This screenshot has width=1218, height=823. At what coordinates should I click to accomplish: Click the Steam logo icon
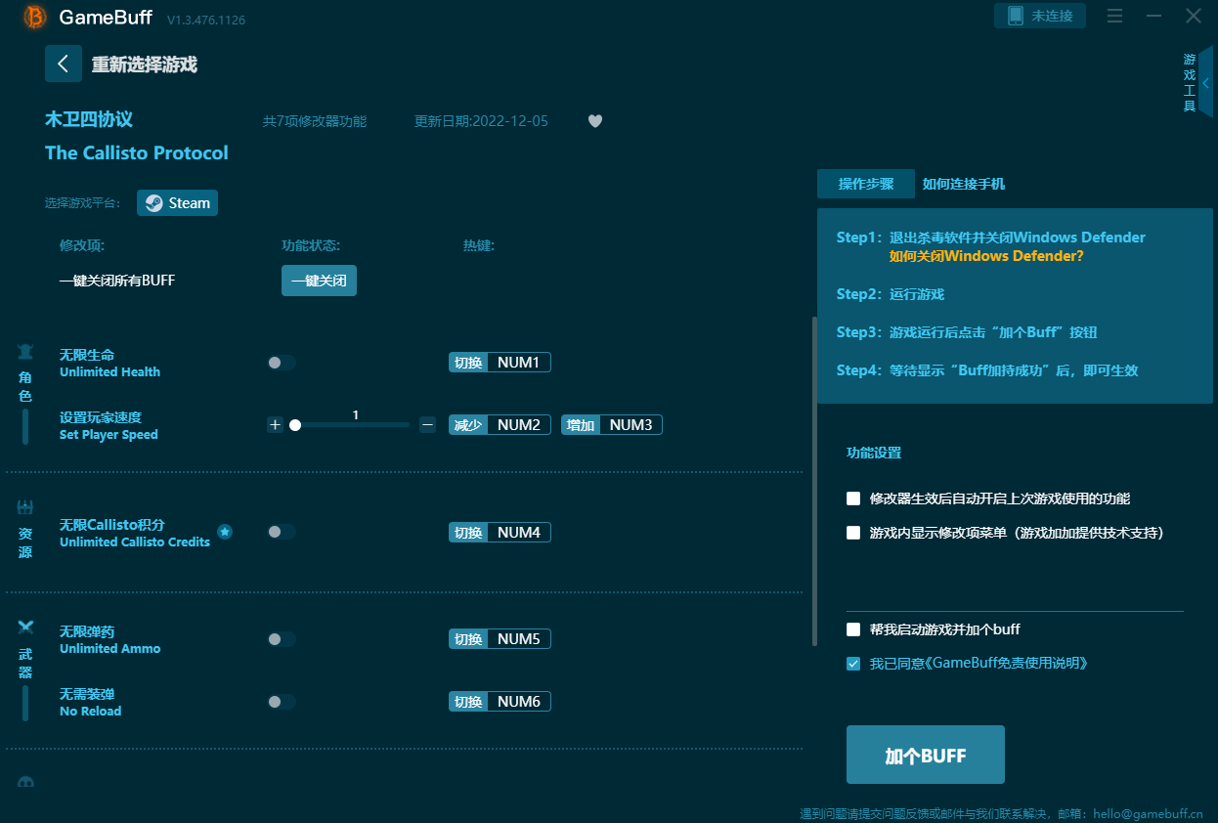[153, 203]
